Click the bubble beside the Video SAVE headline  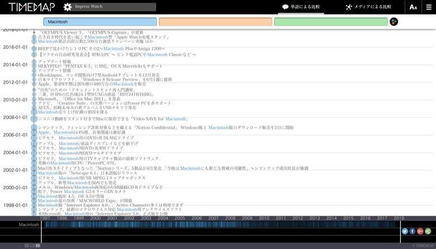(34, 119)
